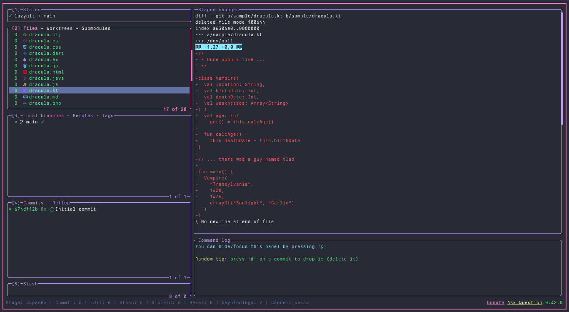Click the Kotlin icon on dracula.kt

25,91
